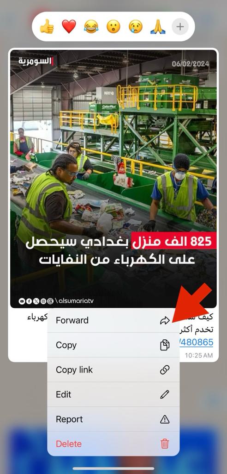Tap the chain link icon
Viewport: 227px width, 474px height.
[x=165, y=370]
